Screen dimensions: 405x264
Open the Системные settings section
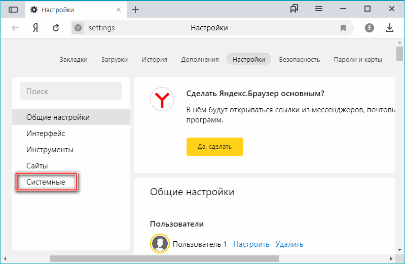coord(46,182)
